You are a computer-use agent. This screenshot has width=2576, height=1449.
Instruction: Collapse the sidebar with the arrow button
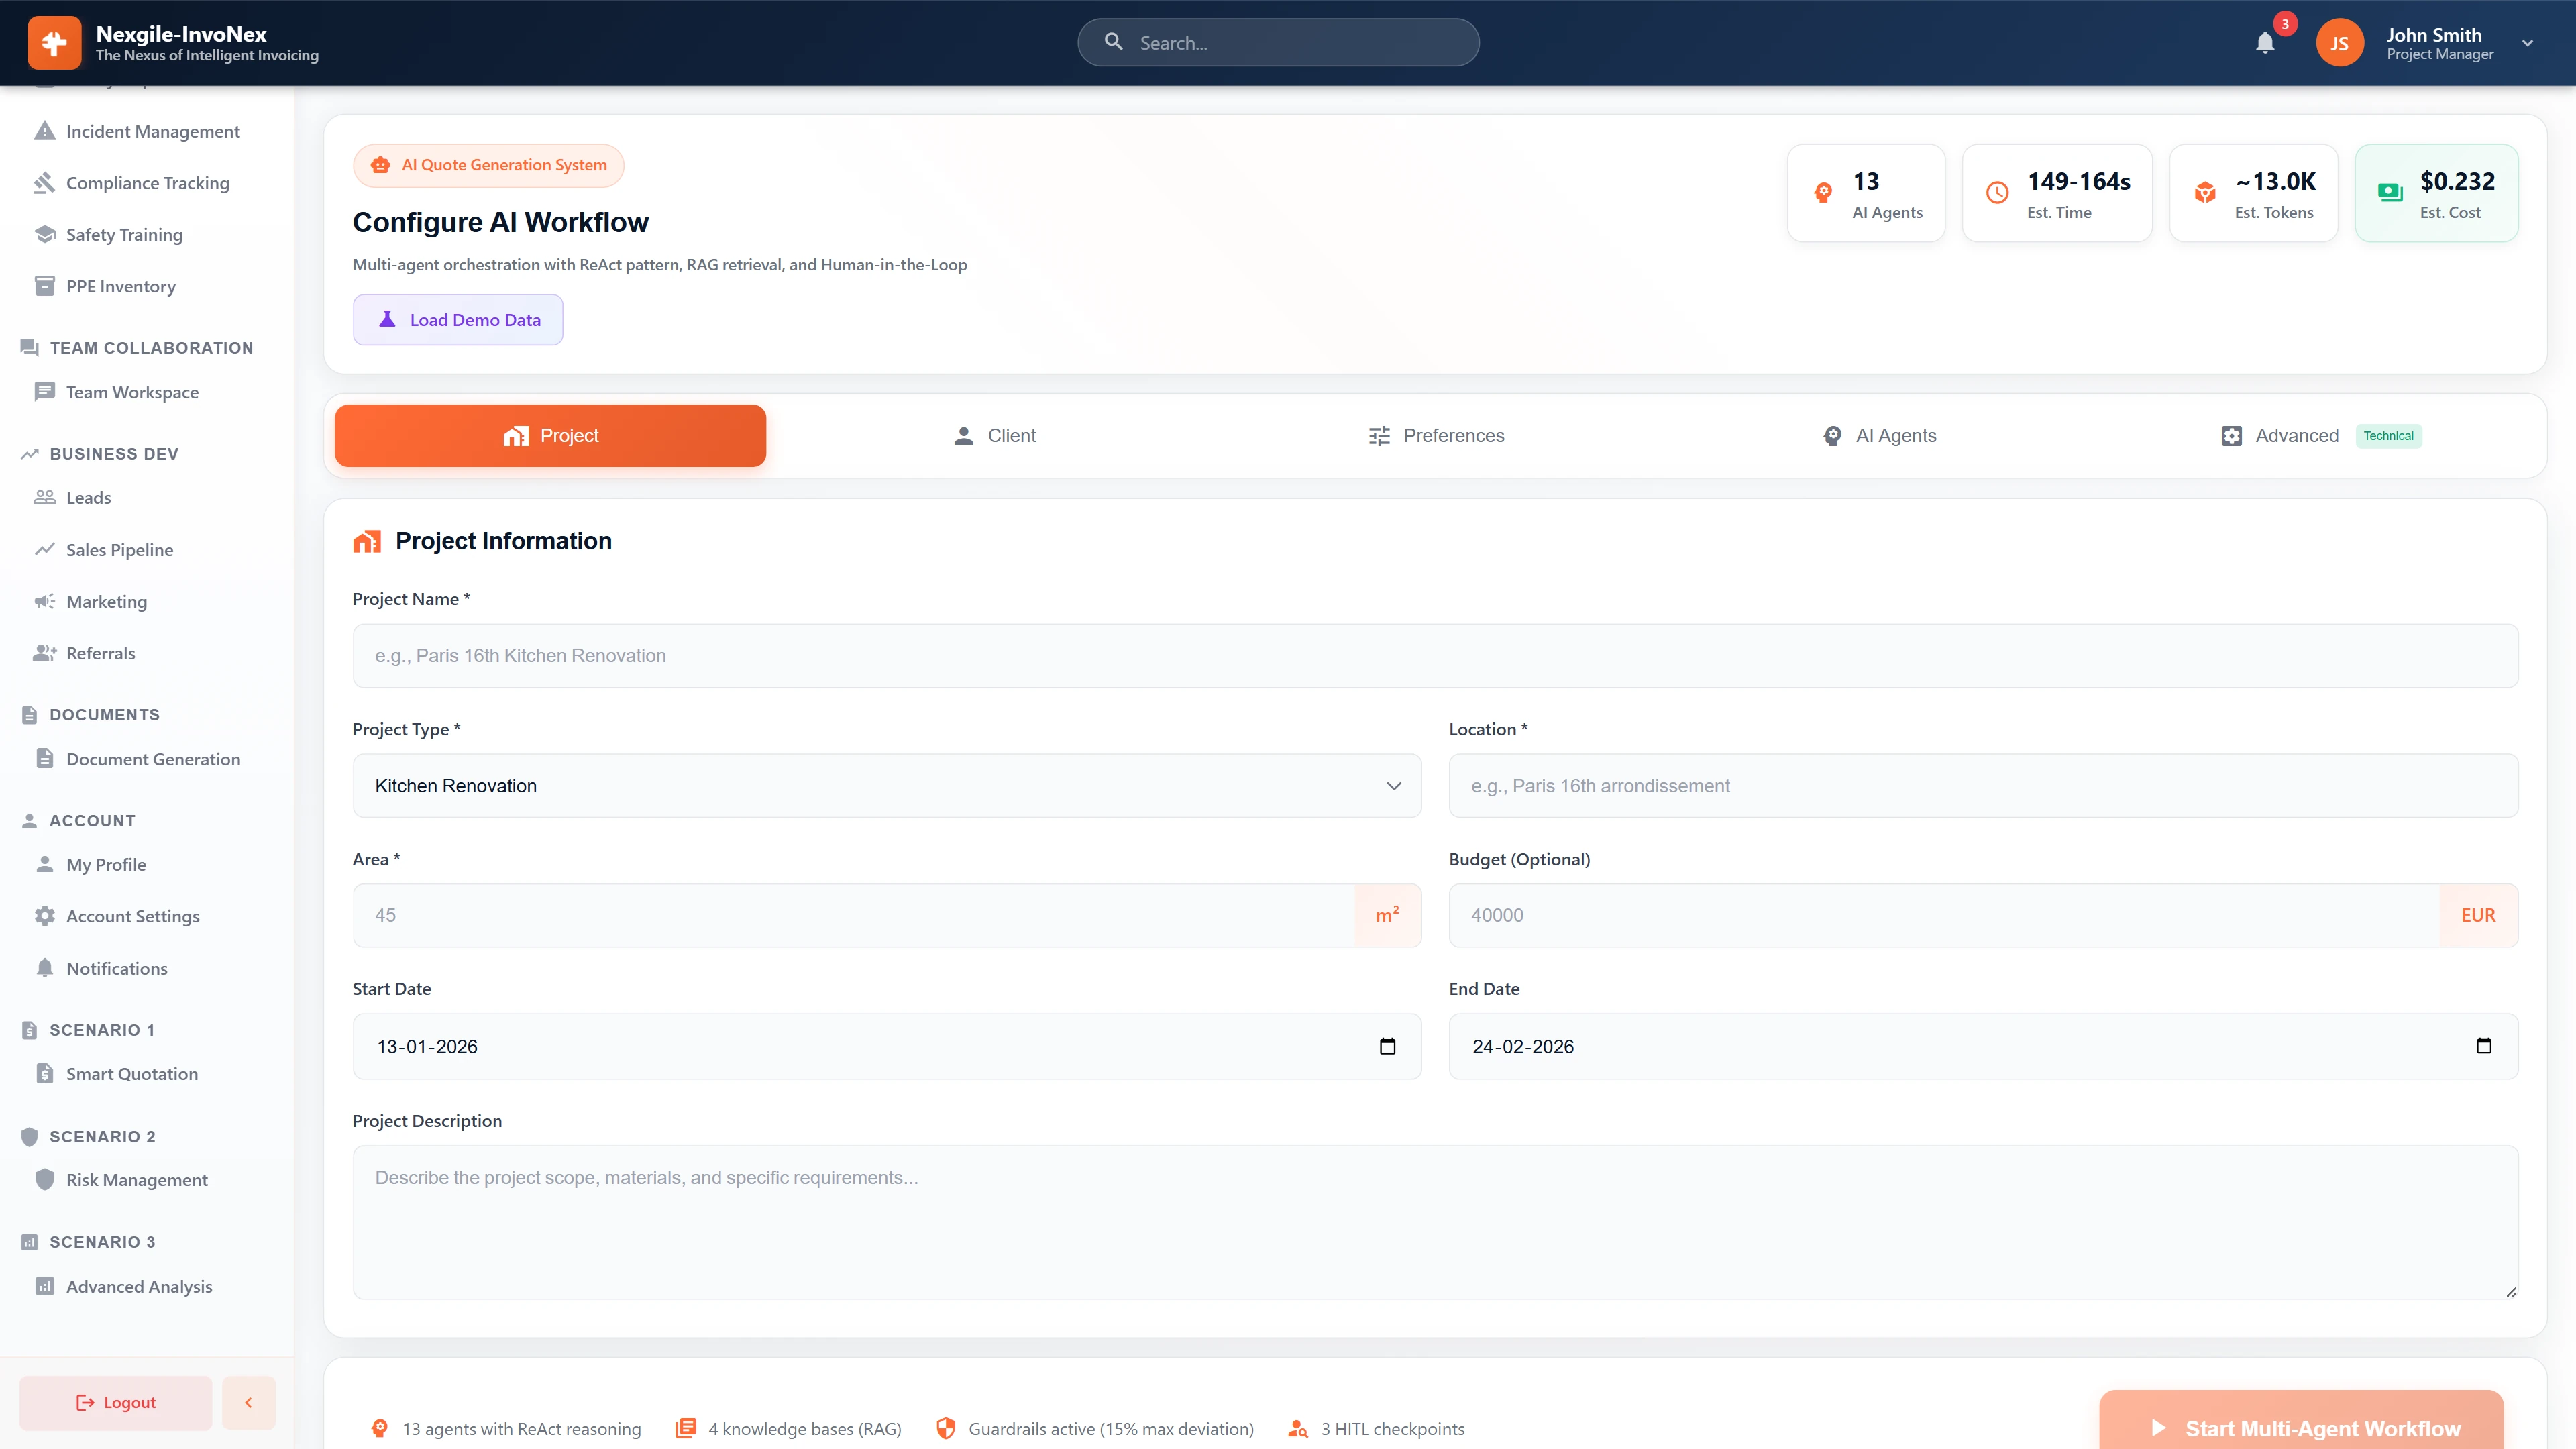[x=248, y=1402]
